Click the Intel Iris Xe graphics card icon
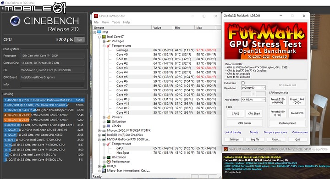Viewport: 330px width, 179px height. click(x=104, y=135)
